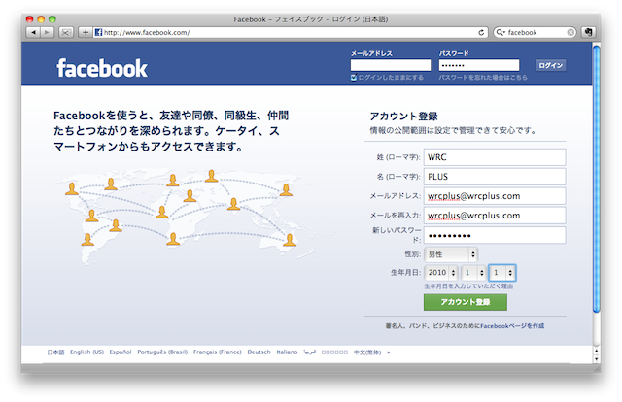Click the blue vertical scrollbar thumb
The height and width of the screenshot is (402, 622).
click(596, 180)
